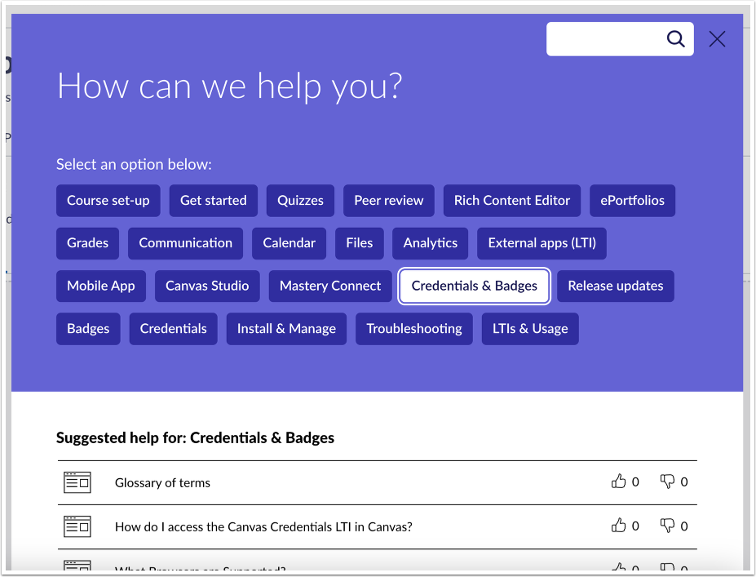Thumbs down the Canvas Credentials LTI article

[668, 526]
